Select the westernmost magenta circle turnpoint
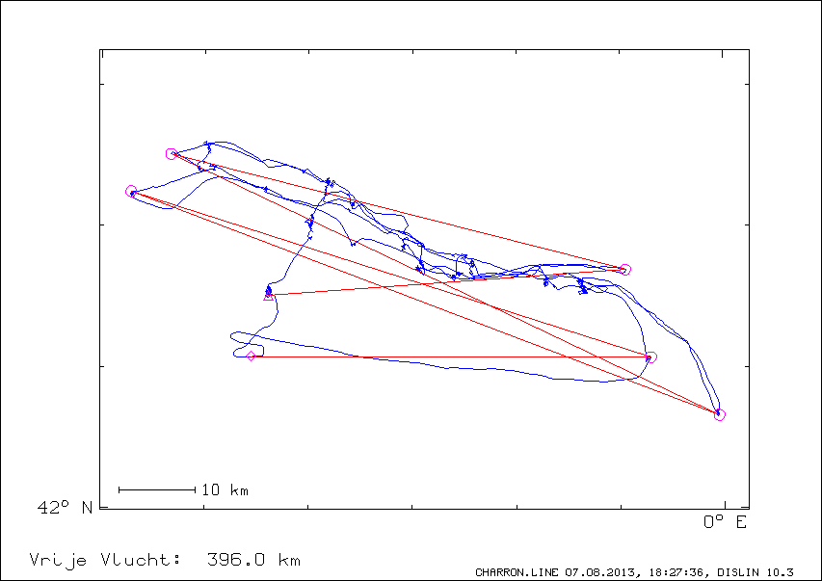 click(x=131, y=191)
